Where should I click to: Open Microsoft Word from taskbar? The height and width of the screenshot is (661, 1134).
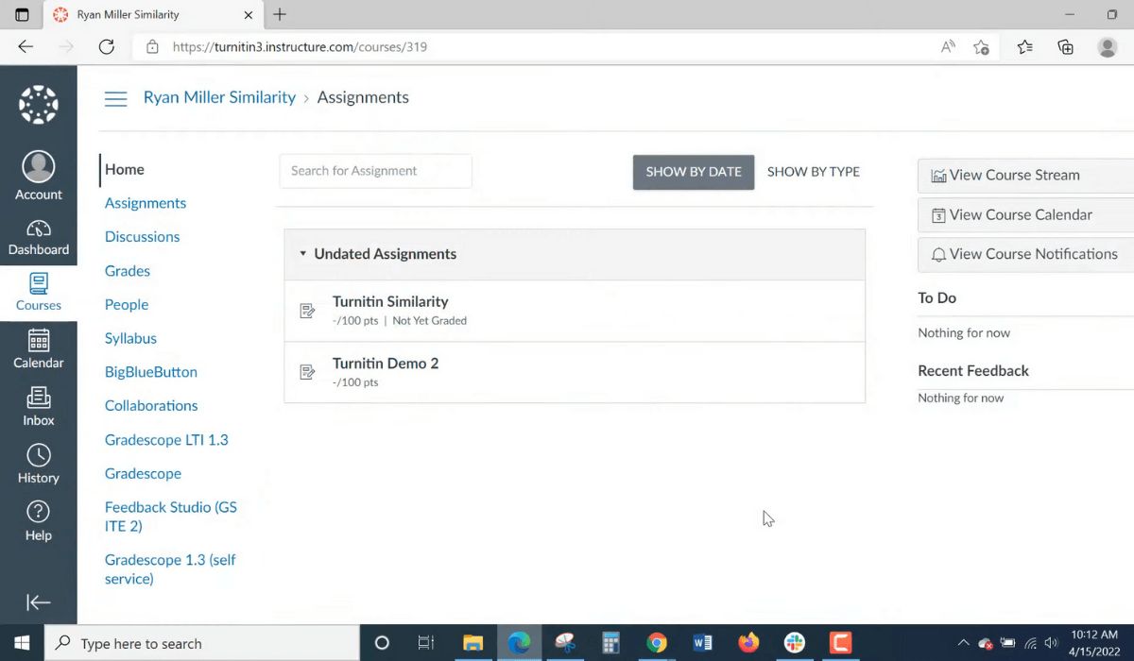click(x=702, y=643)
